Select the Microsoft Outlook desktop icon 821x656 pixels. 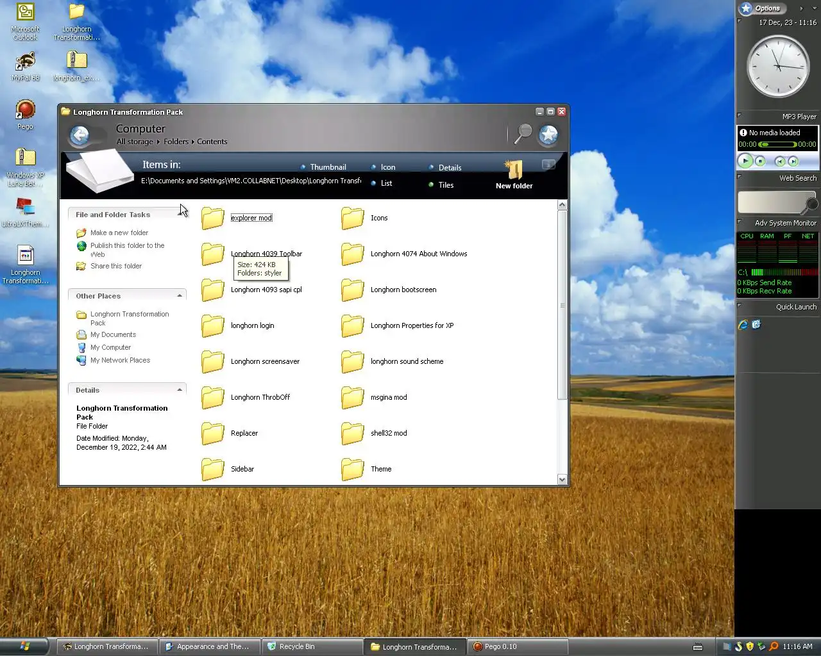(26, 22)
